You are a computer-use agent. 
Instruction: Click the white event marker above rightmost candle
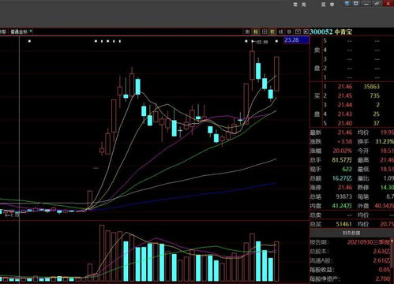[x=276, y=41]
